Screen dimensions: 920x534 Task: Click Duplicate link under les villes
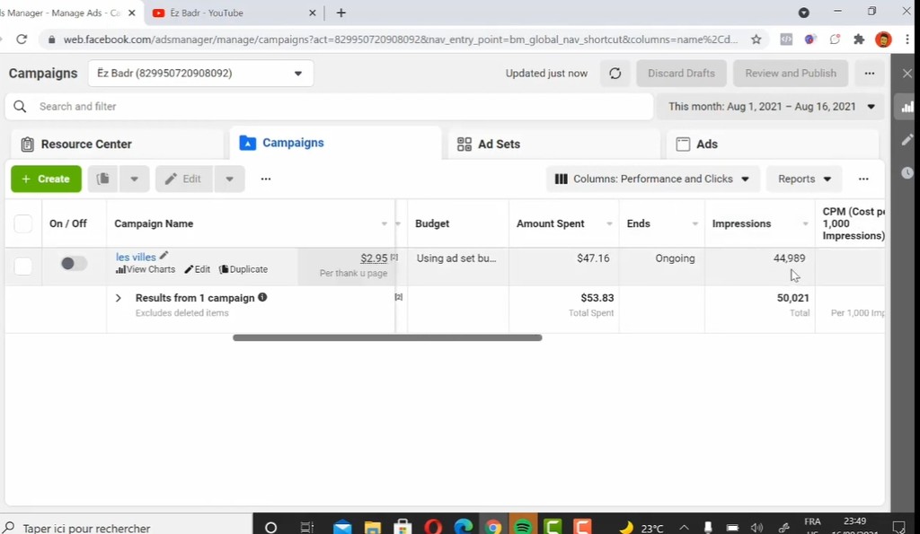pyautogui.click(x=243, y=269)
